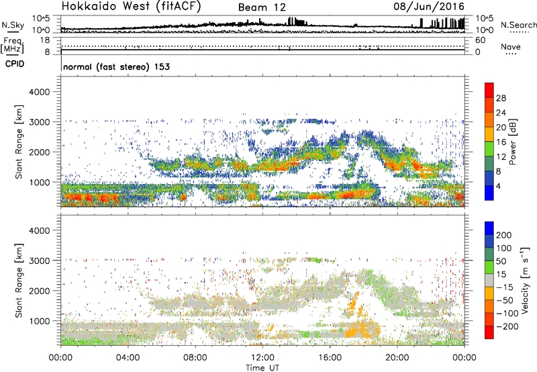Click the '4000' tick on power plot
This screenshot has height=372, width=537.
click(40, 92)
